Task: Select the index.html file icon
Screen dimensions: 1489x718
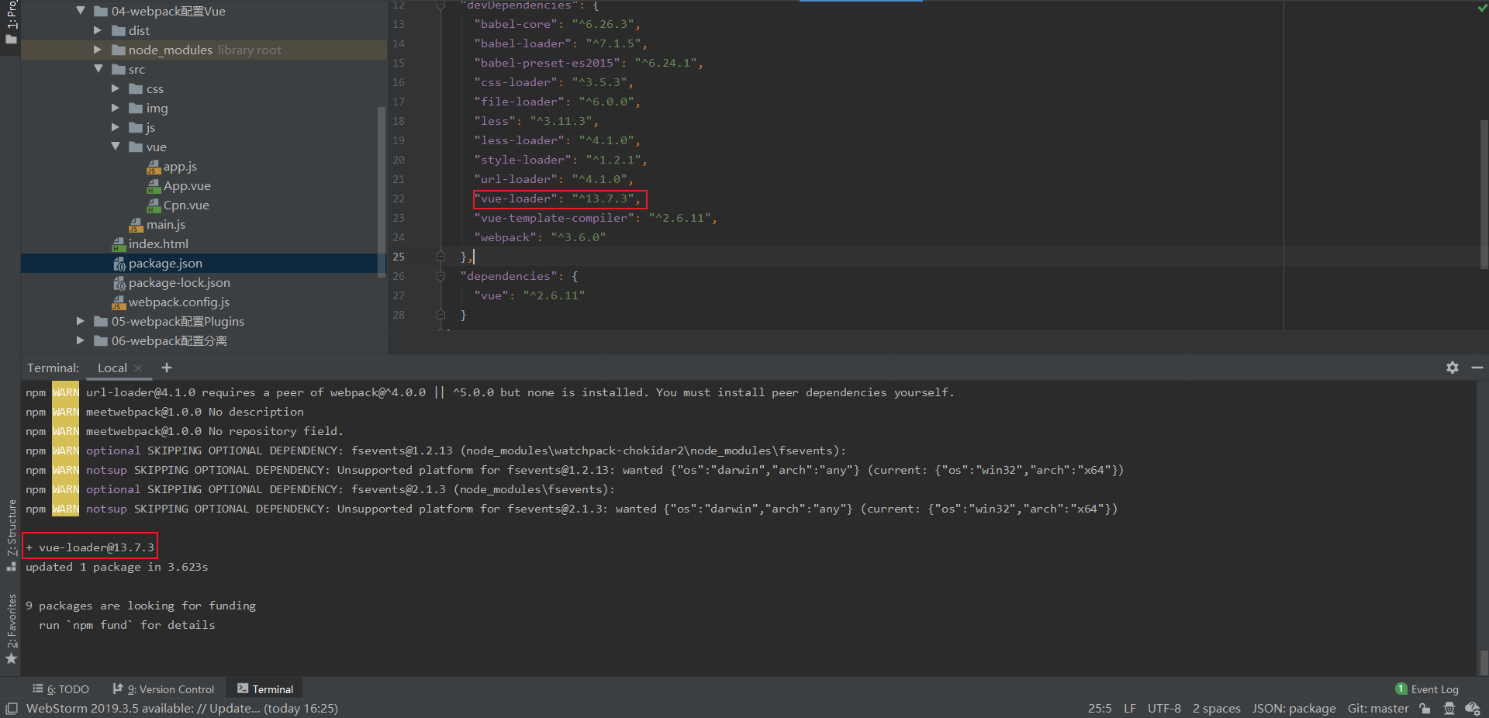Action: point(119,244)
